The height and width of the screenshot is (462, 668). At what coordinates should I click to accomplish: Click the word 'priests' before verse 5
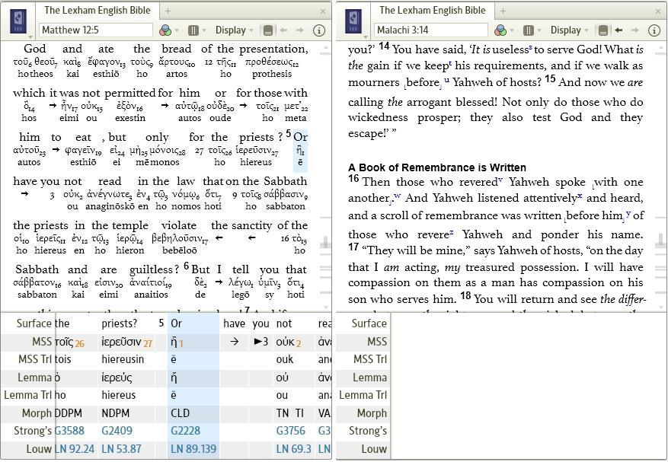(257, 137)
